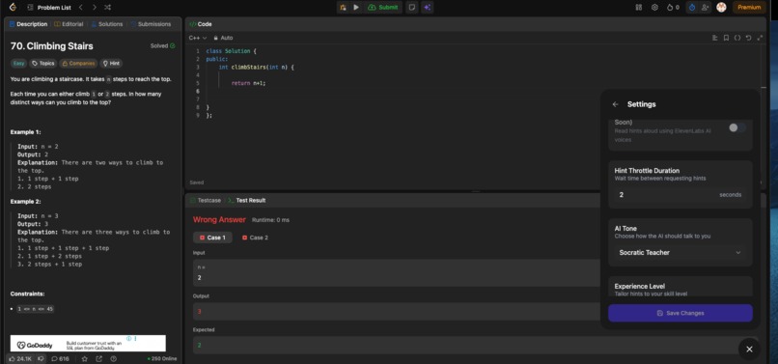
Task: Click the '70. Climbing Stairs' title
Action: pyautogui.click(x=51, y=46)
